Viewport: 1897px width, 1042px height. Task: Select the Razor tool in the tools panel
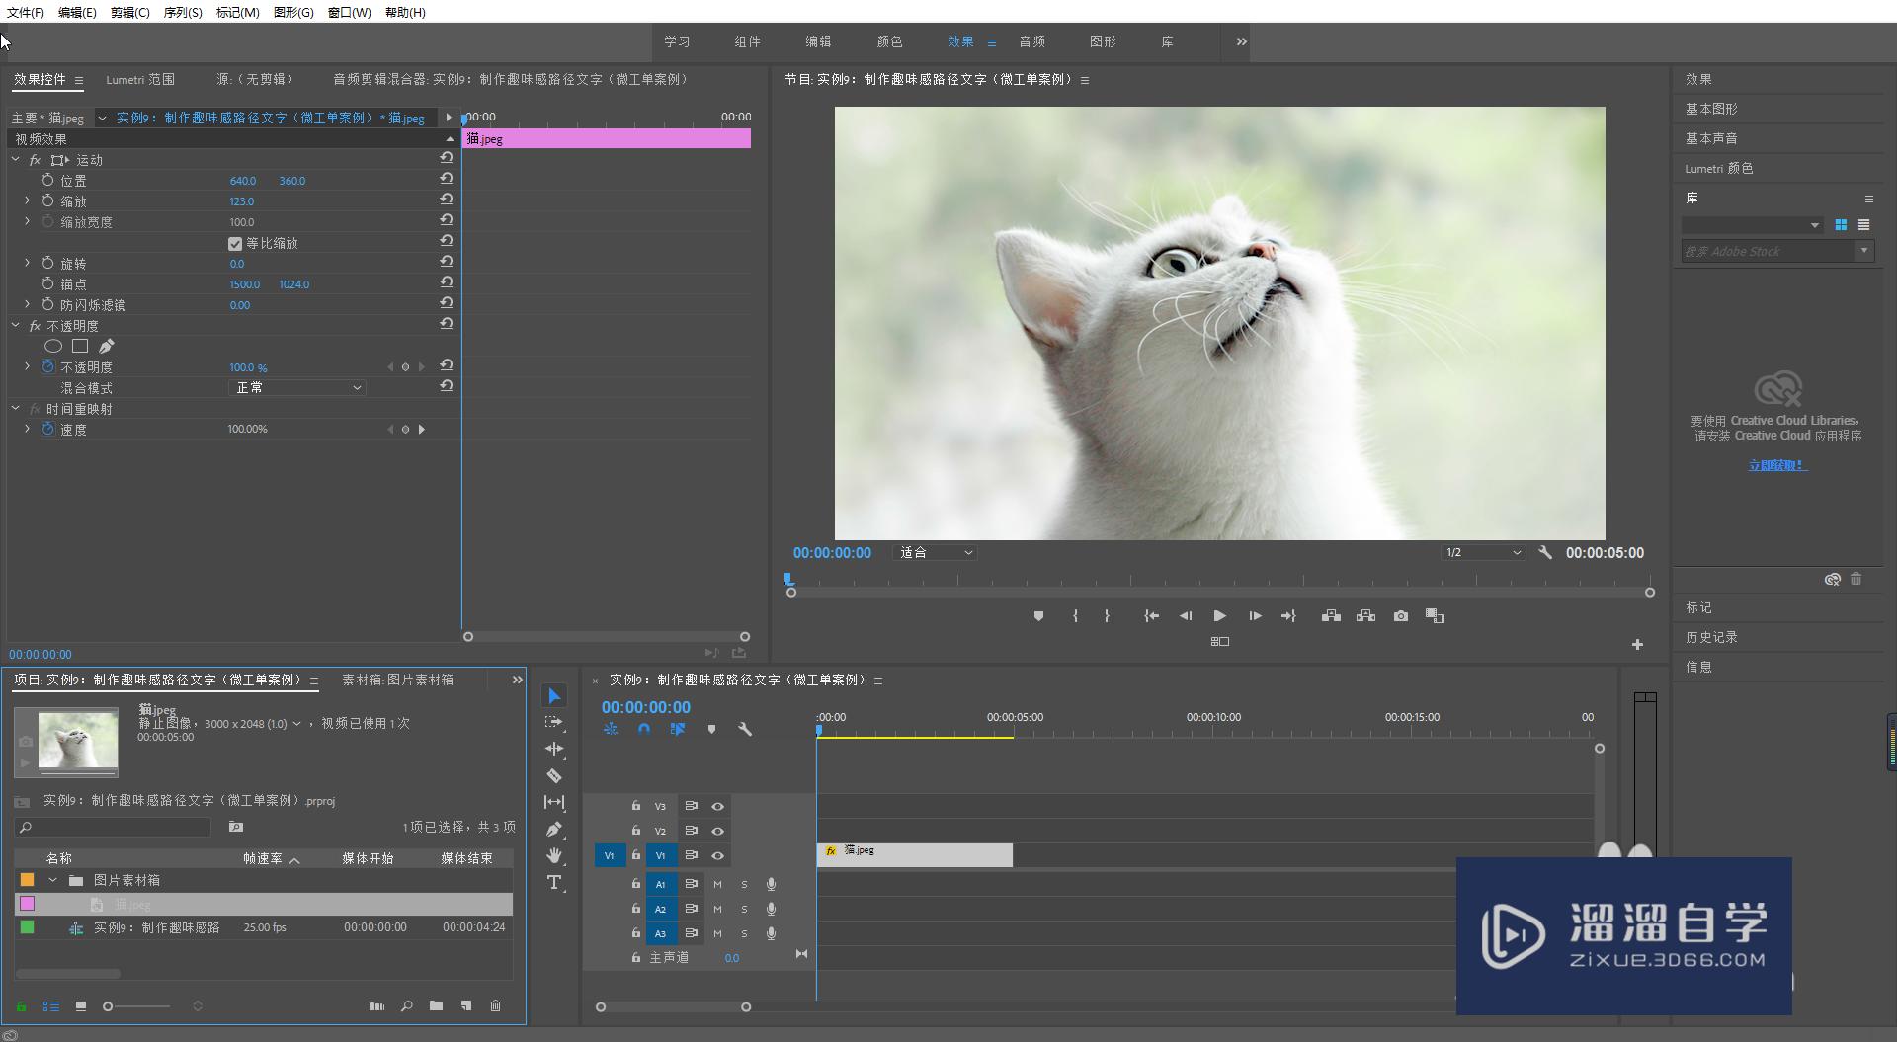coord(554,776)
